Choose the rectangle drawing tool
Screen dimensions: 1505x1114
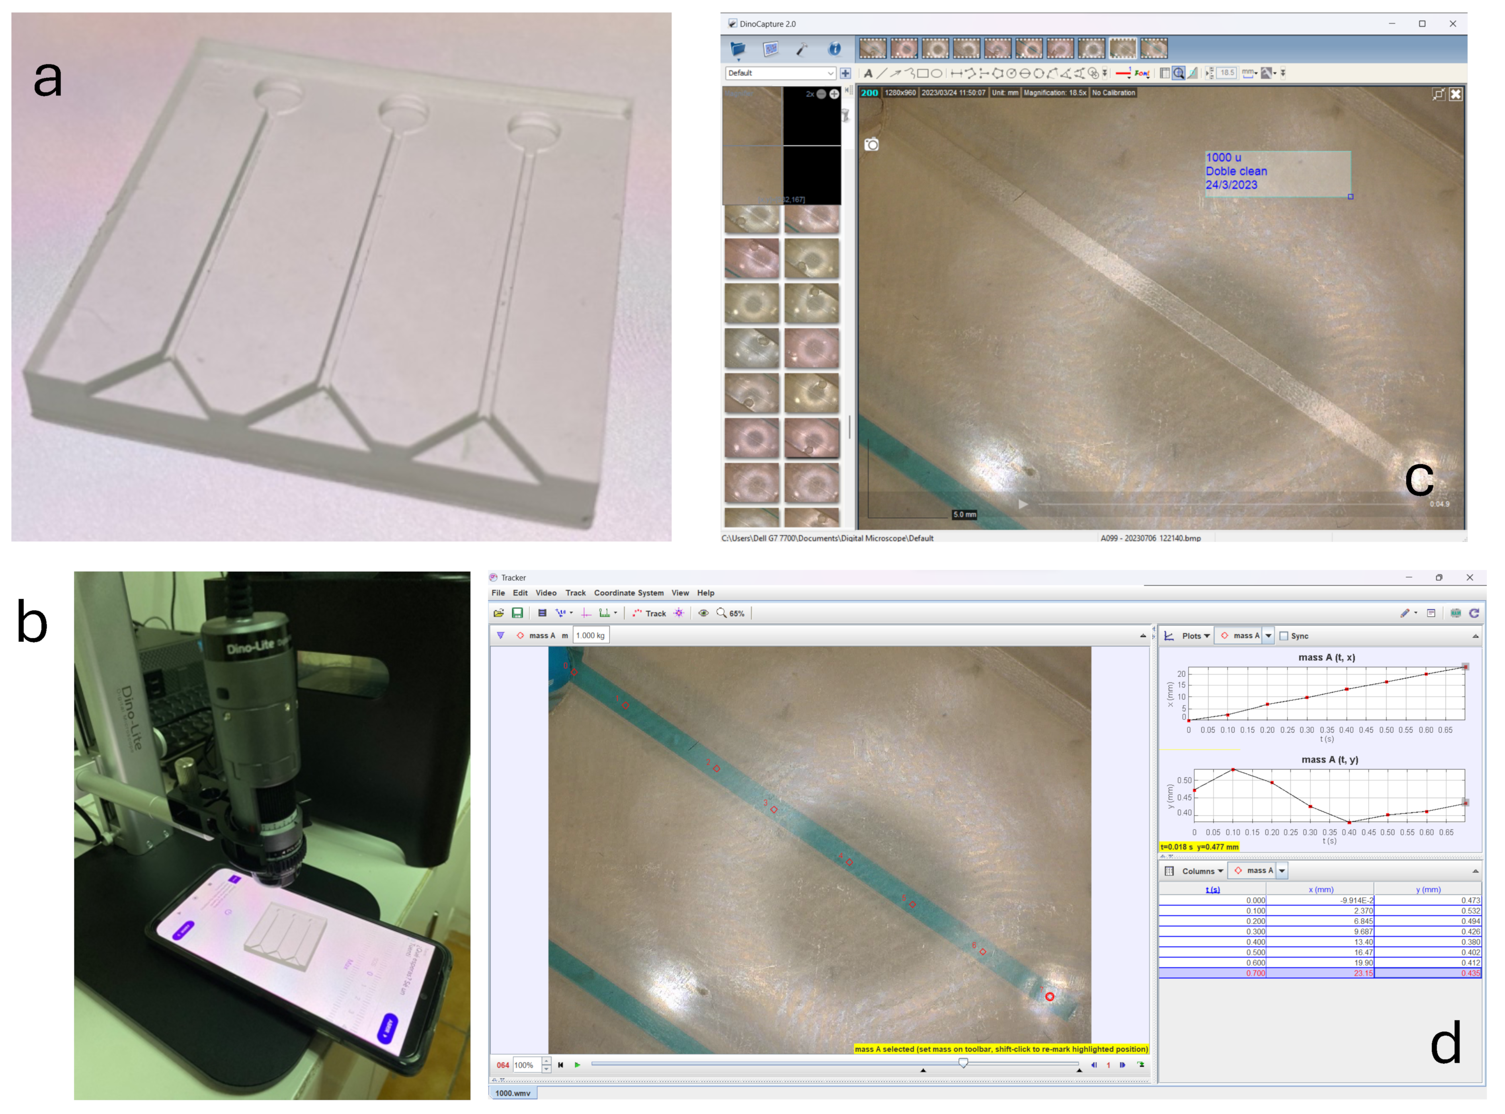[x=922, y=74]
